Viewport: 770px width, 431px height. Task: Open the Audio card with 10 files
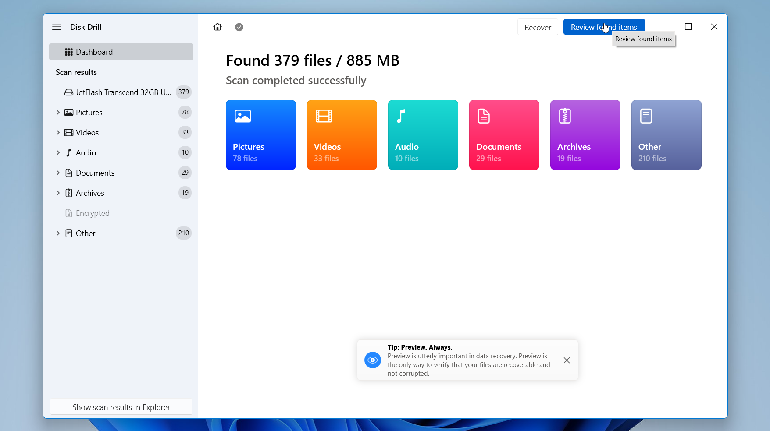[423, 135]
